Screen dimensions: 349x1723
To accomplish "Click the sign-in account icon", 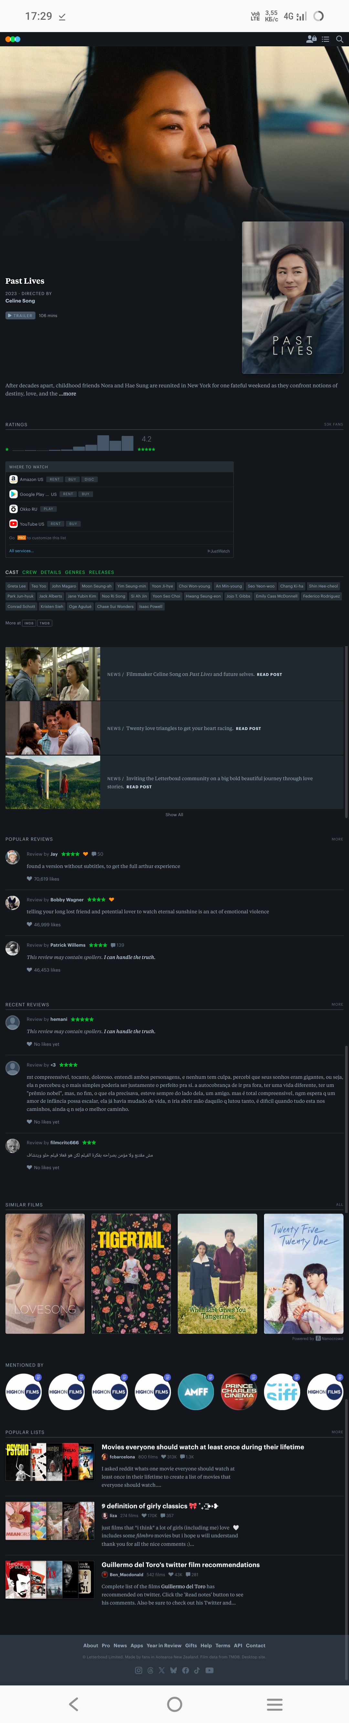I will (311, 40).
